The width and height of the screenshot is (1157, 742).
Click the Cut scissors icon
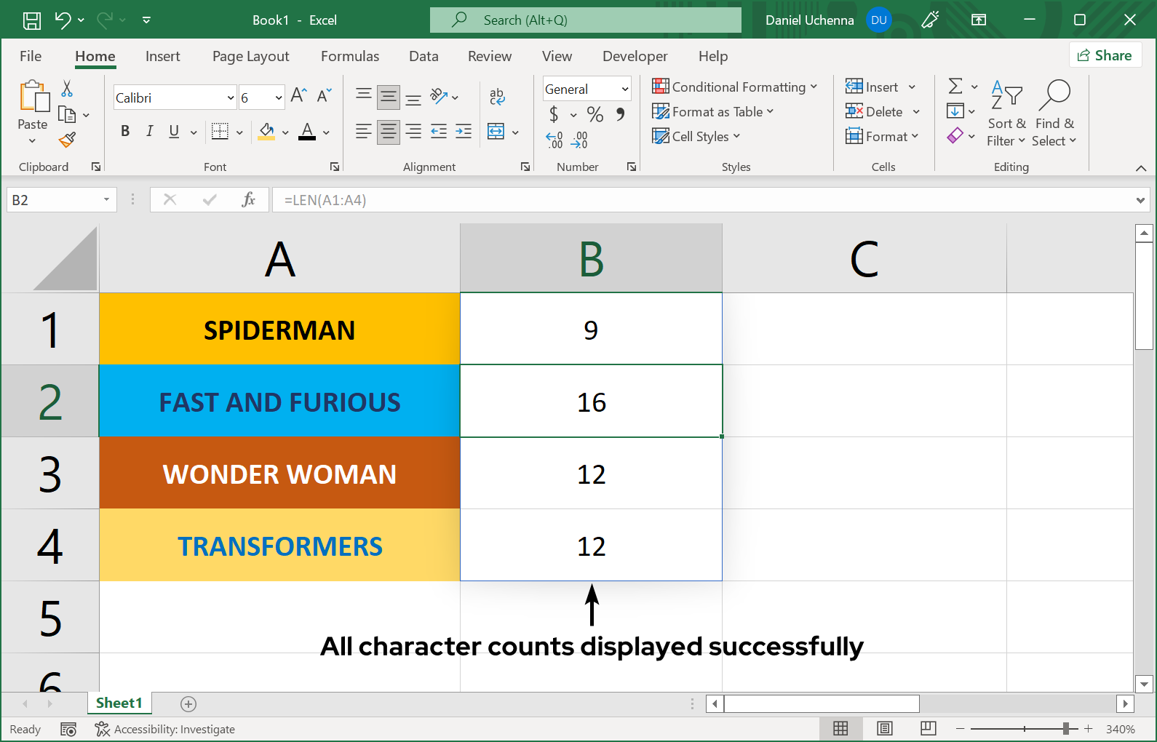67,89
